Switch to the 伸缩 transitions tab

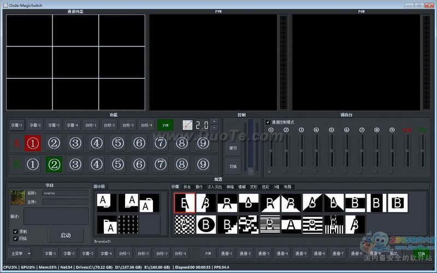(x=230, y=187)
